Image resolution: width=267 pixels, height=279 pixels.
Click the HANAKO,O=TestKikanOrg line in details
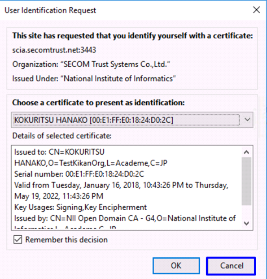(91, 163)
